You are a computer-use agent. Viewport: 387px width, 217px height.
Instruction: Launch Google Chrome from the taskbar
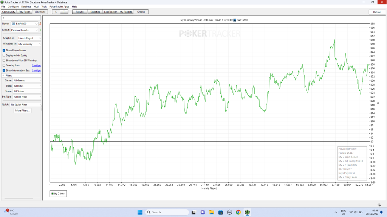238,212
